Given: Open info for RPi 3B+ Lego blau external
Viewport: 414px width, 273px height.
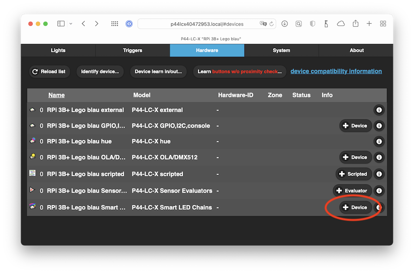Looking at the screenshot, I should (379, 109).
